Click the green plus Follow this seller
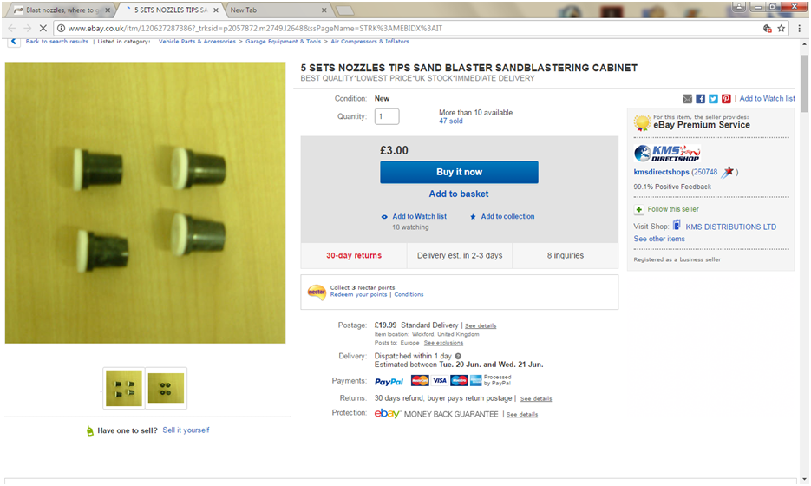 point(638,210)
